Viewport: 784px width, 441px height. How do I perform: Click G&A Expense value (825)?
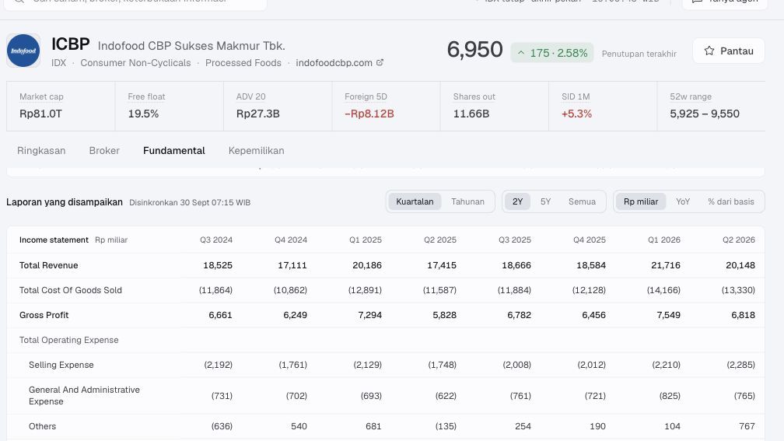coord(670,396)
